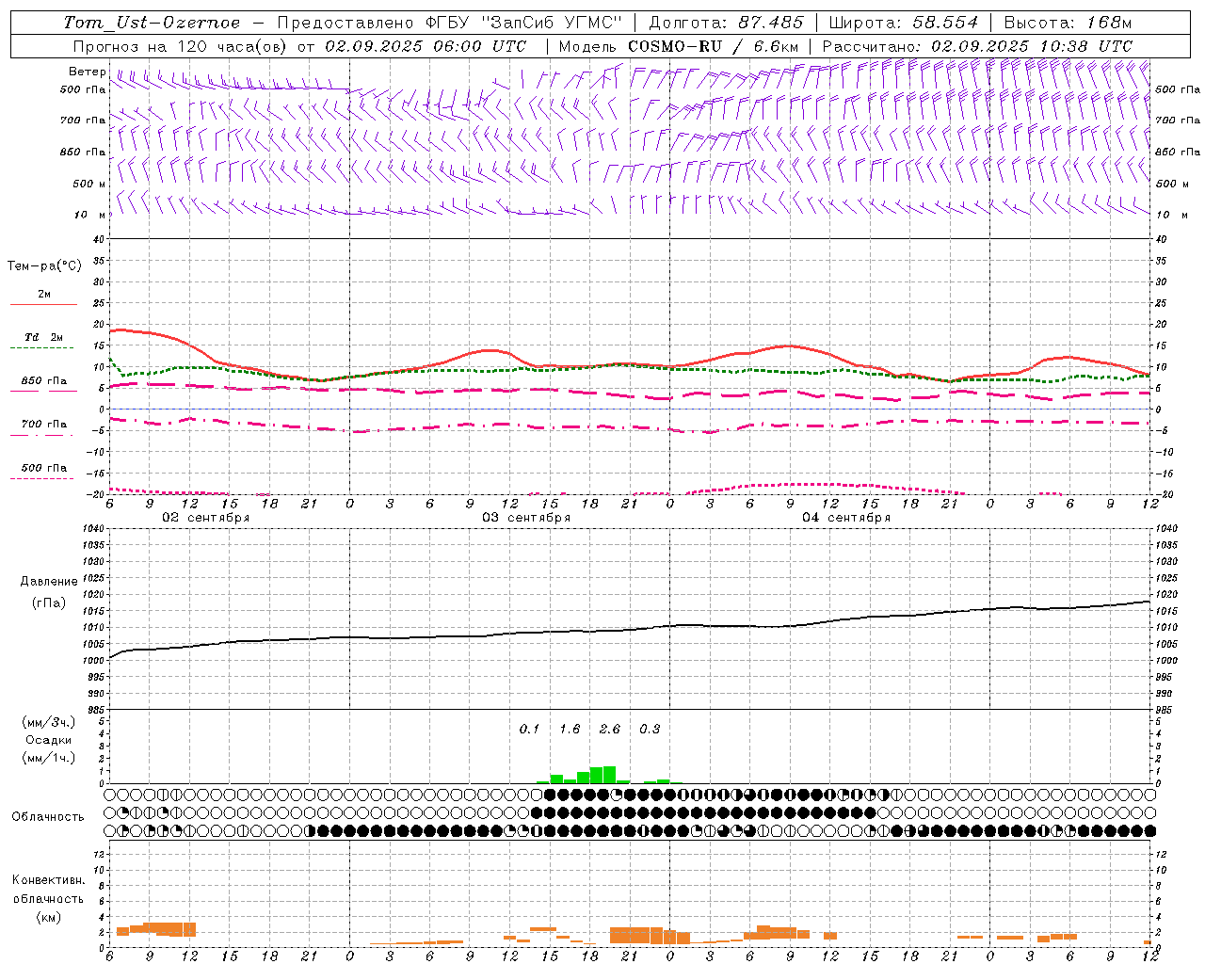
Task: Click the dotted pink 500 гПа temperature legend line
Action: coord(41,479)
